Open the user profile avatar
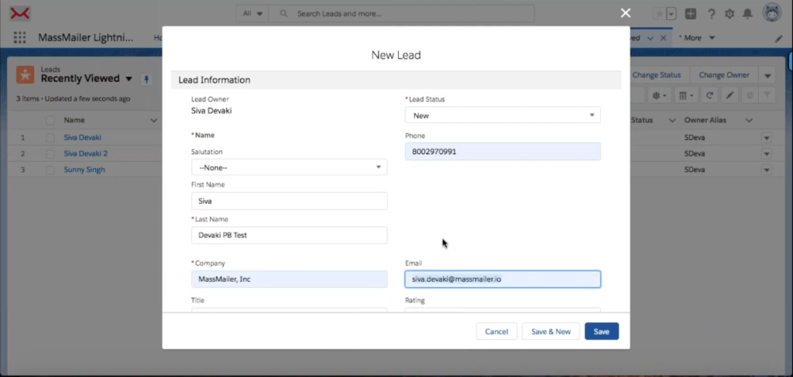Screen dimensions: 793x377 pyautogui.click(x=772, y=13)
